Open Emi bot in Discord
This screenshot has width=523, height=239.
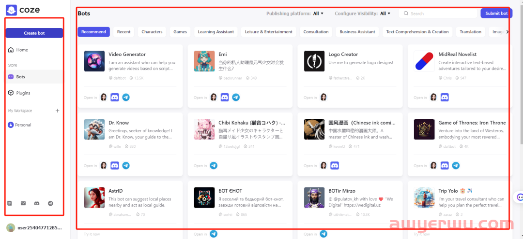[225, 98]
